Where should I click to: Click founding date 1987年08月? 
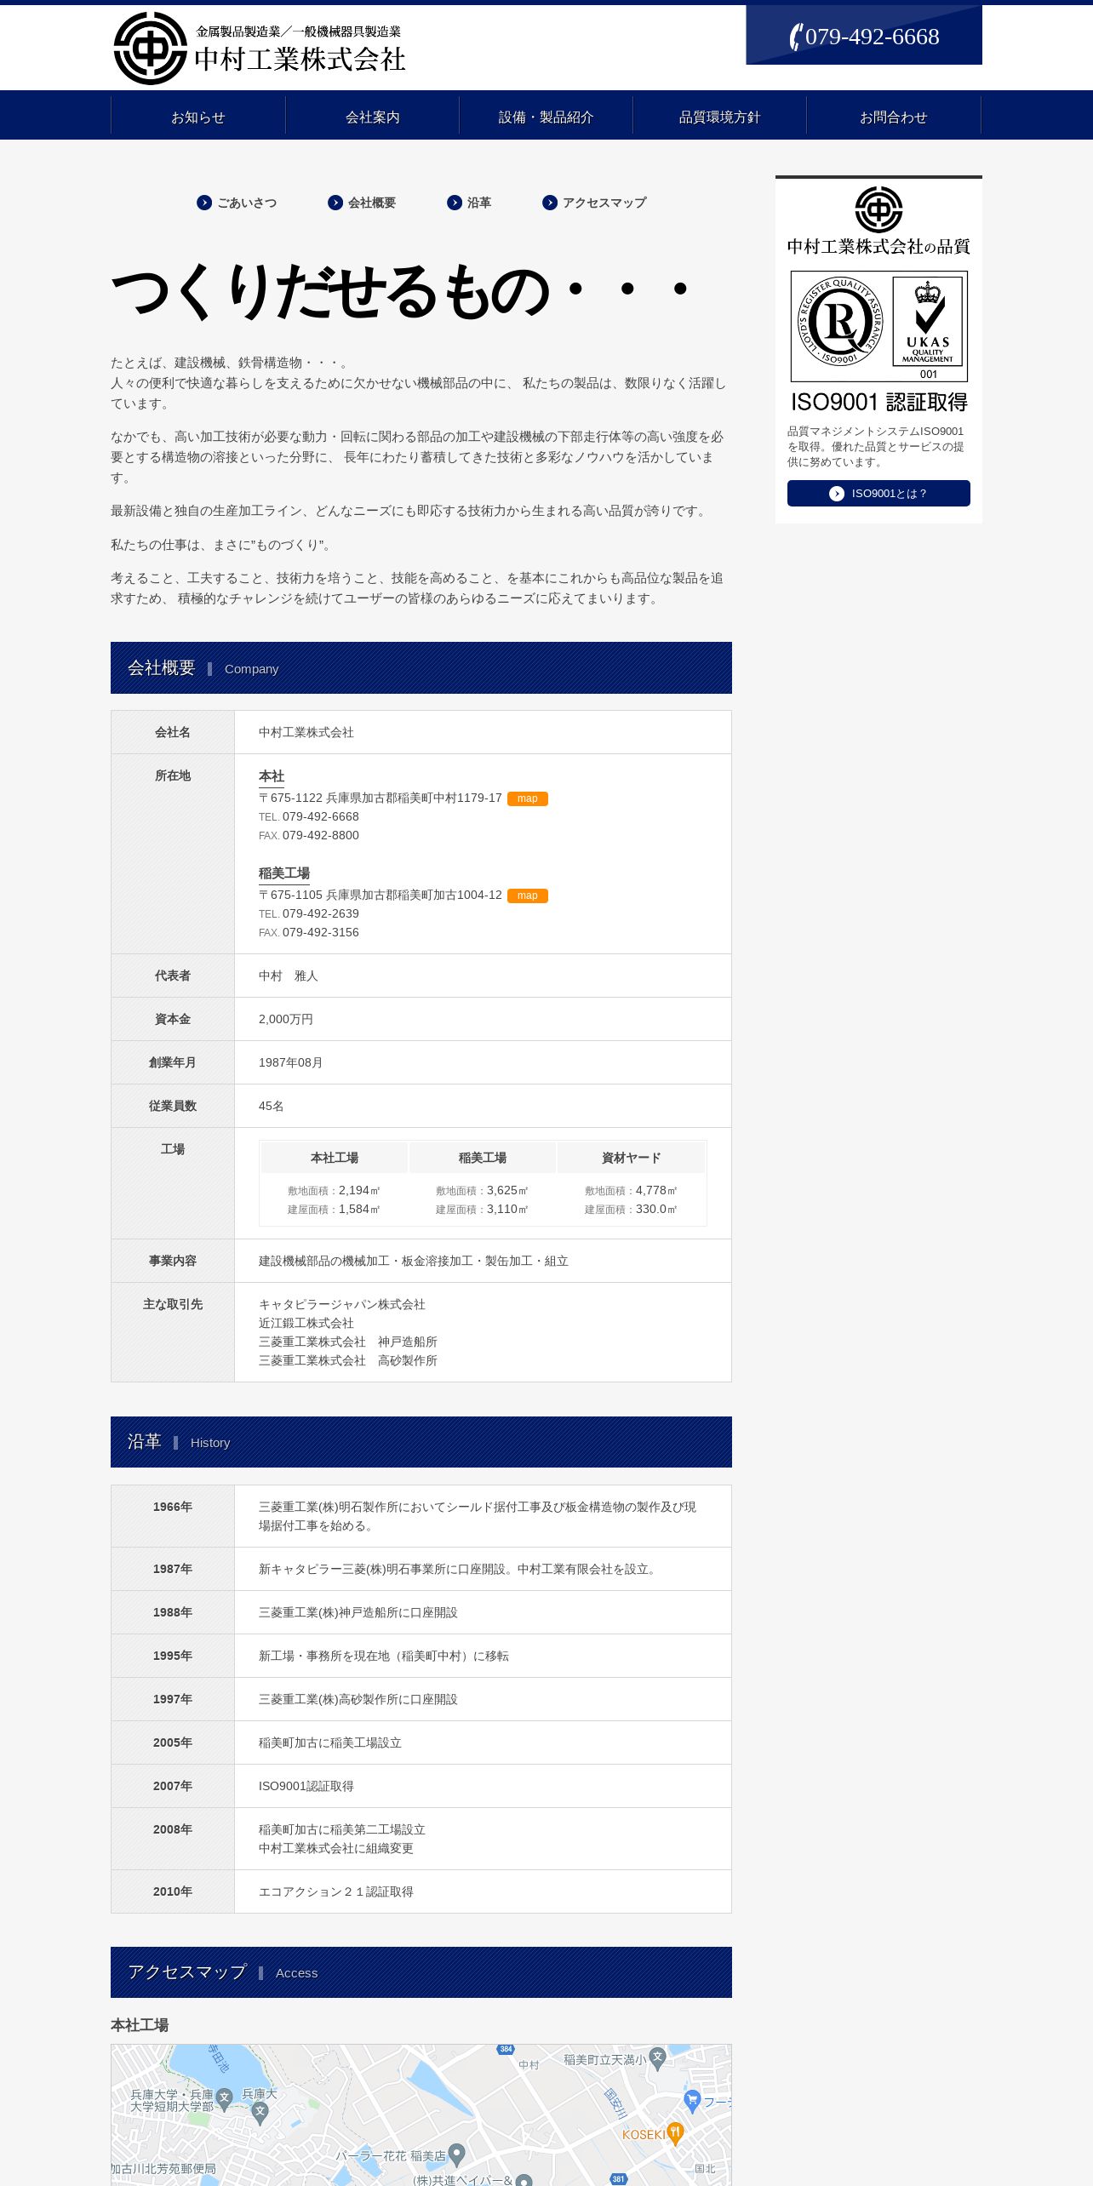pyautogui.click(x=290, y=1062)
